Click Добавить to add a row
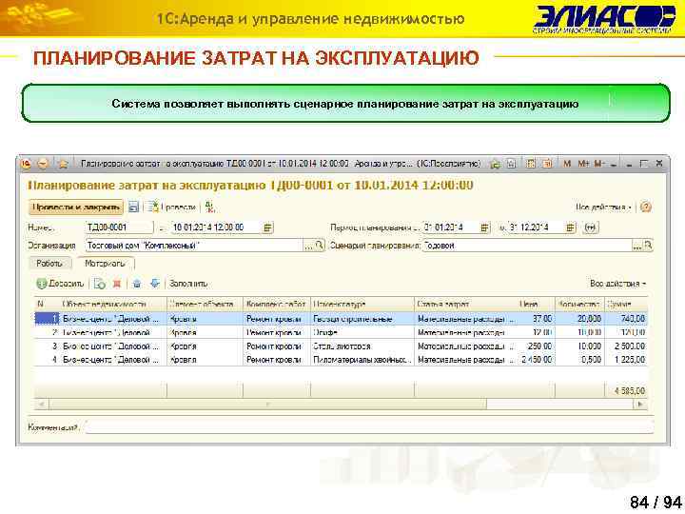 tap(60, 284)
